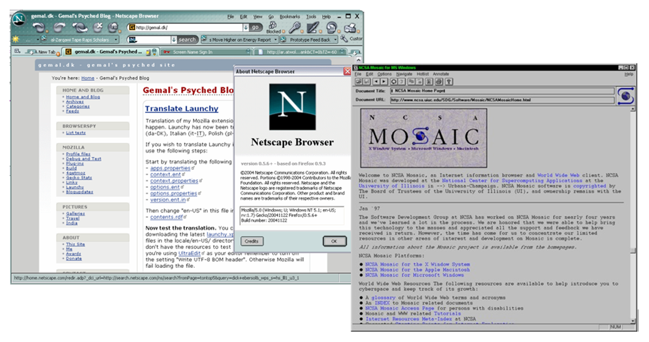The height and width of the screenshot is (342, 649).
Task: Open the Hotlist menu in Mosaic
Action: (422, 74)
